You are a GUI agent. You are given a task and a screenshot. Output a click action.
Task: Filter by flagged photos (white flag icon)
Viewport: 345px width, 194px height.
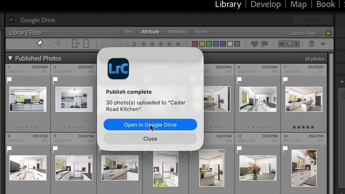coord(40,43)
